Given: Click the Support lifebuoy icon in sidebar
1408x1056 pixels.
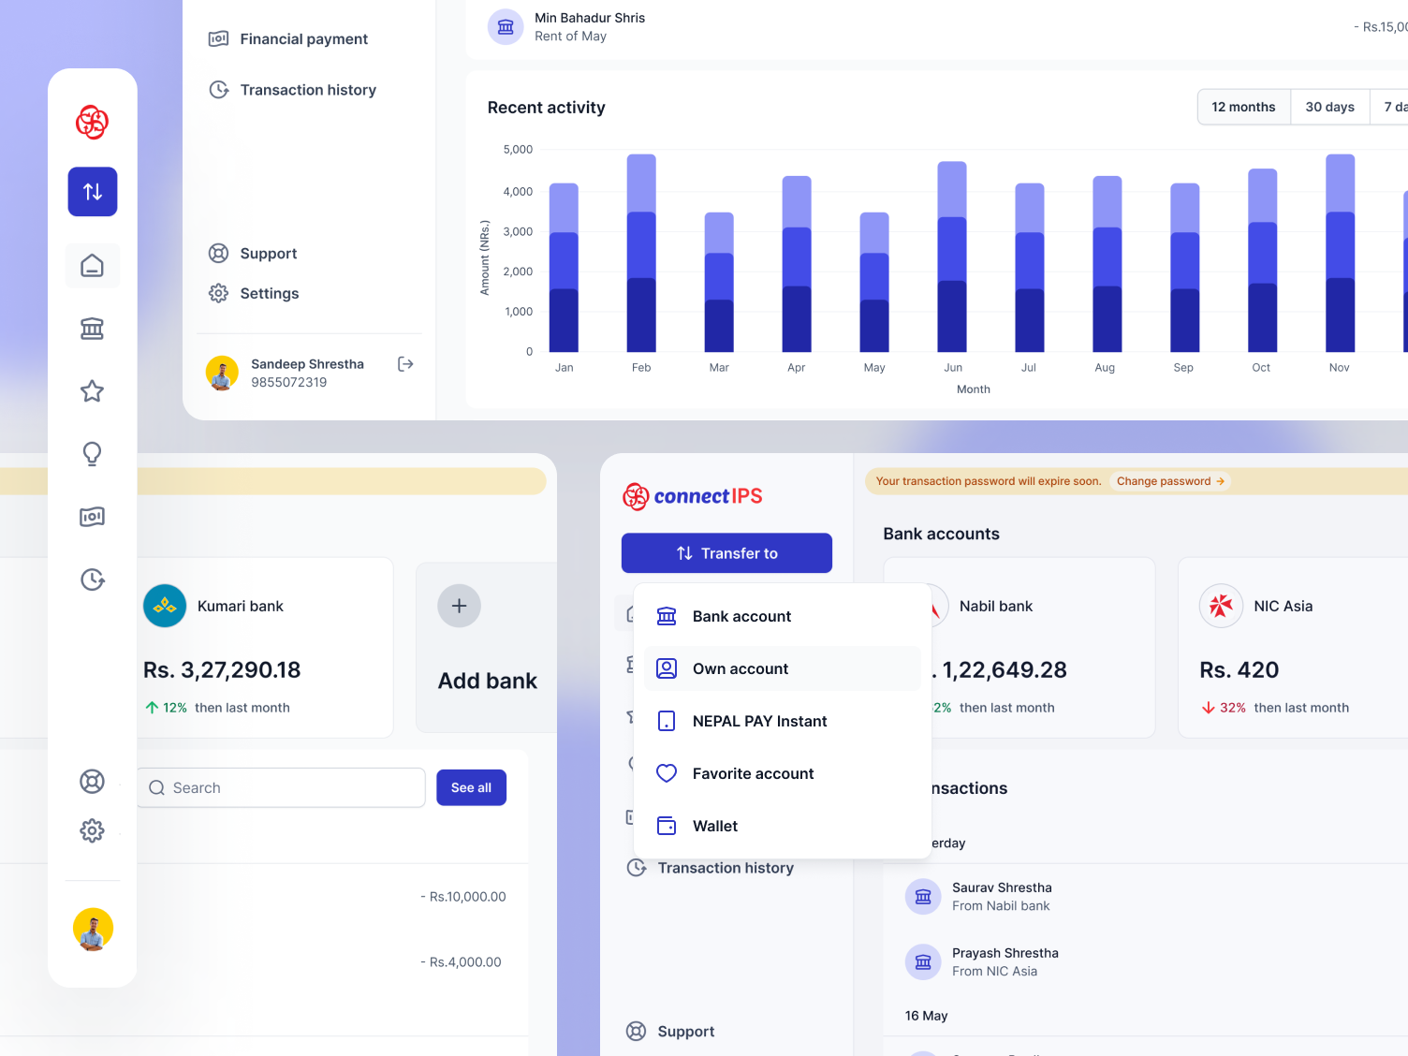Looking at the screenshot, I should pyautogui.click(x=92, y=781).
